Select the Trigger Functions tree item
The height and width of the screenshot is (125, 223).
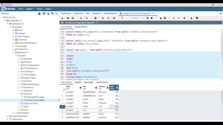click(x=31, y=103)
